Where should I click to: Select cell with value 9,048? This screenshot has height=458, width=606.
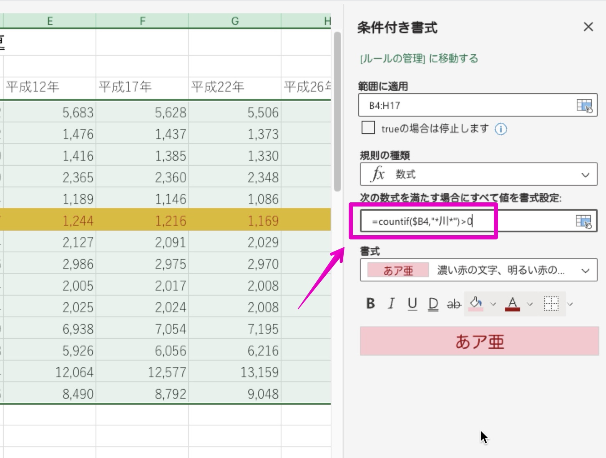point(235,393)
